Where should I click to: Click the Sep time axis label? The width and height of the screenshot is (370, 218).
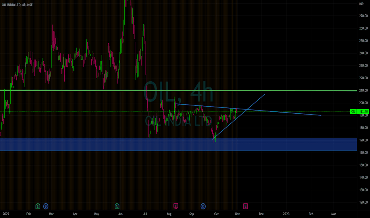point(192,214)
